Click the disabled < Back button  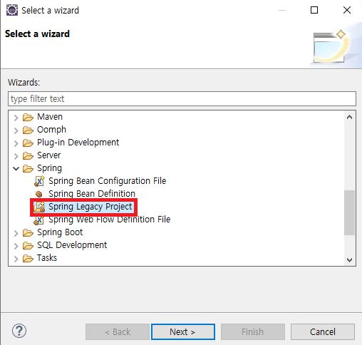point(118,331)
